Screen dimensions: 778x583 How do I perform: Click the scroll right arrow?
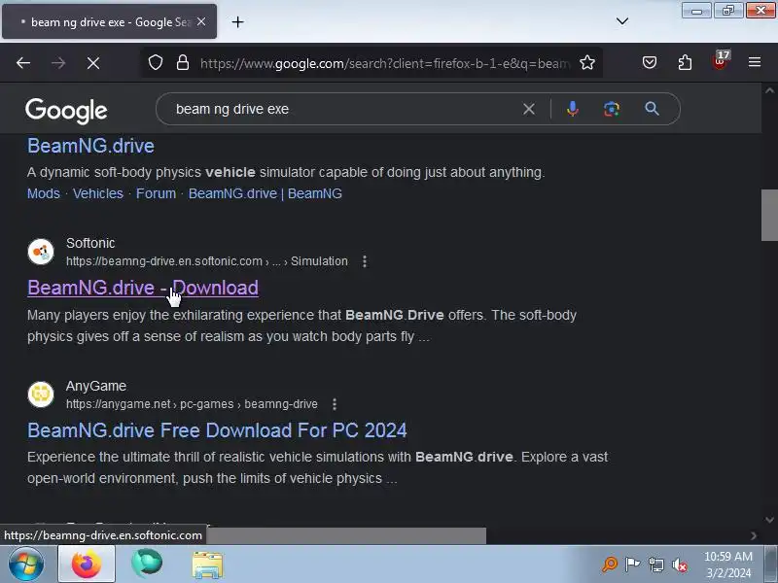[x=754, y=535]
